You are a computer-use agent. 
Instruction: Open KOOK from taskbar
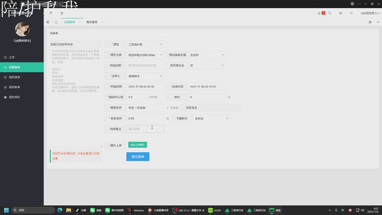coord(214,210)
